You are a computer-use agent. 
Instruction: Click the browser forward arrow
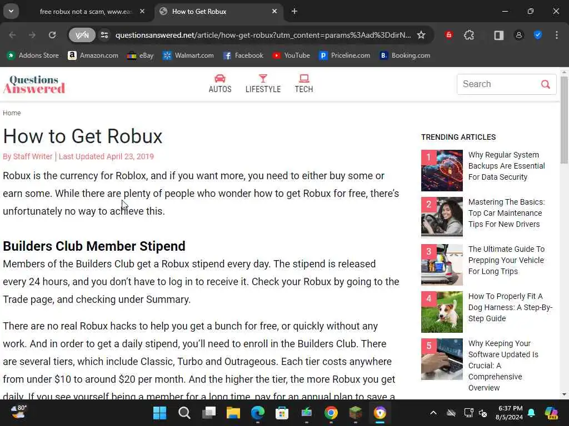pyautogui.click(x=32, y=35)
